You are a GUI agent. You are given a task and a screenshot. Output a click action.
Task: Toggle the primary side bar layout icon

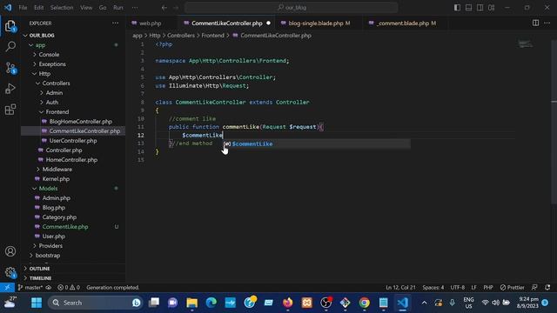click(x=457, y=8)
